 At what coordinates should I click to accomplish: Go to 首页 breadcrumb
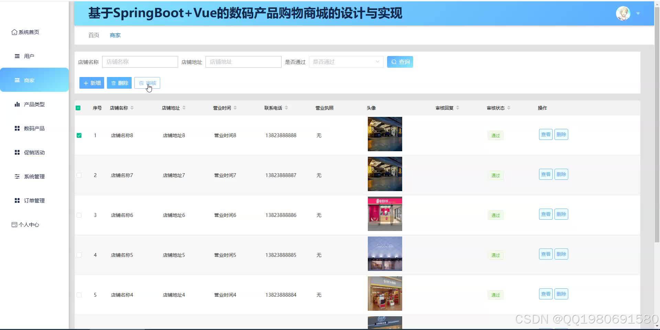tap(94, 35)
